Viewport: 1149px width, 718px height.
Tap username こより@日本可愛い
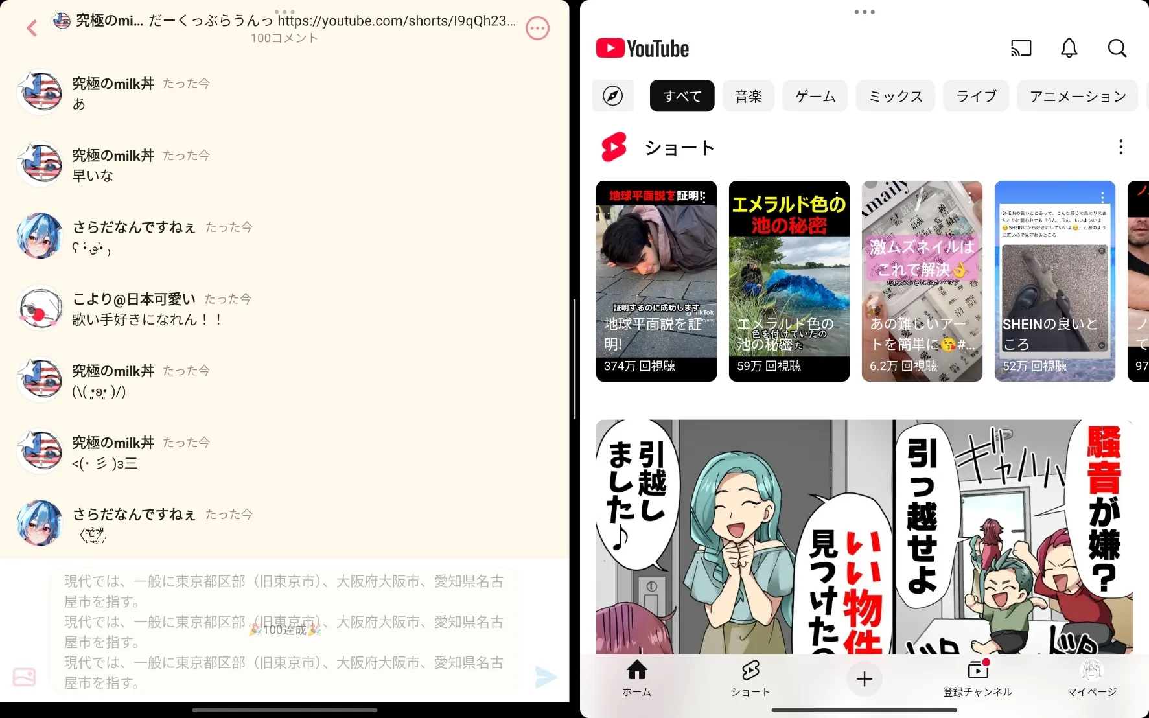click(134, 299)
